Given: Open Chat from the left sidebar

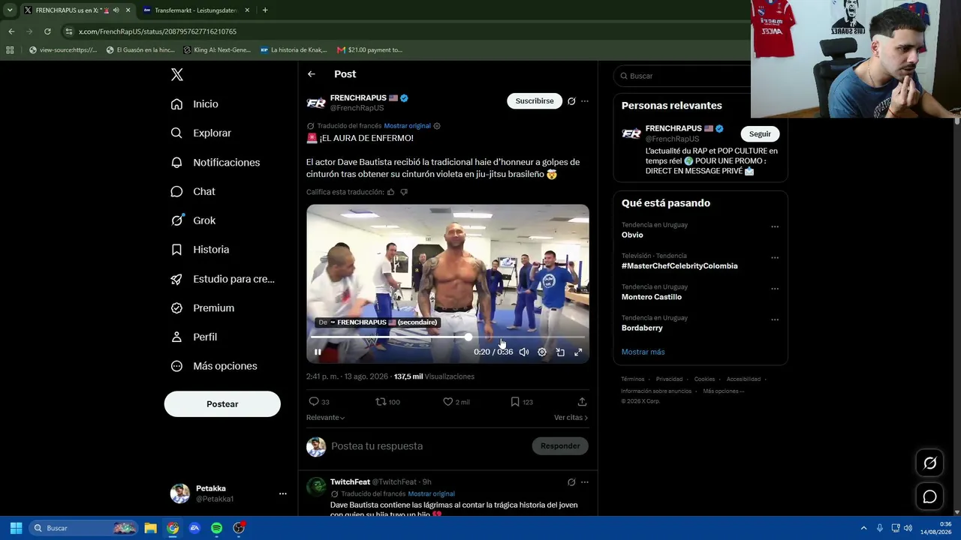Looking at the screenshot, I should (x=193, y=191).
